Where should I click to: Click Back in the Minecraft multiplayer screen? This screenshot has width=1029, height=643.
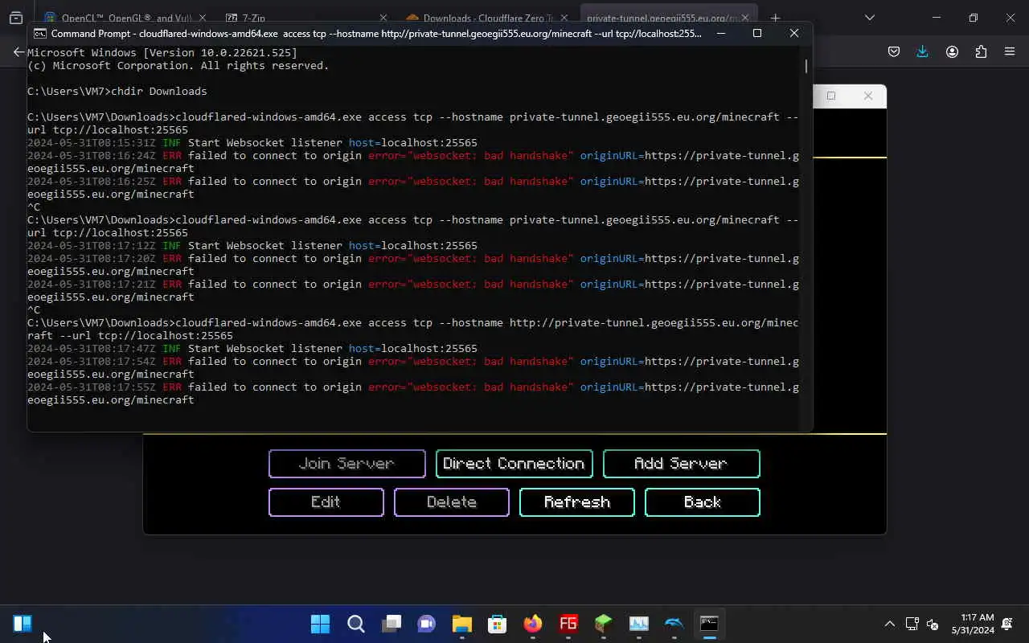coord(702,502)
